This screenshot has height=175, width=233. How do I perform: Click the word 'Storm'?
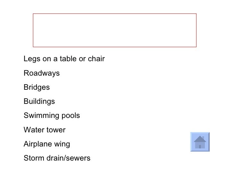tap(34, 158)
